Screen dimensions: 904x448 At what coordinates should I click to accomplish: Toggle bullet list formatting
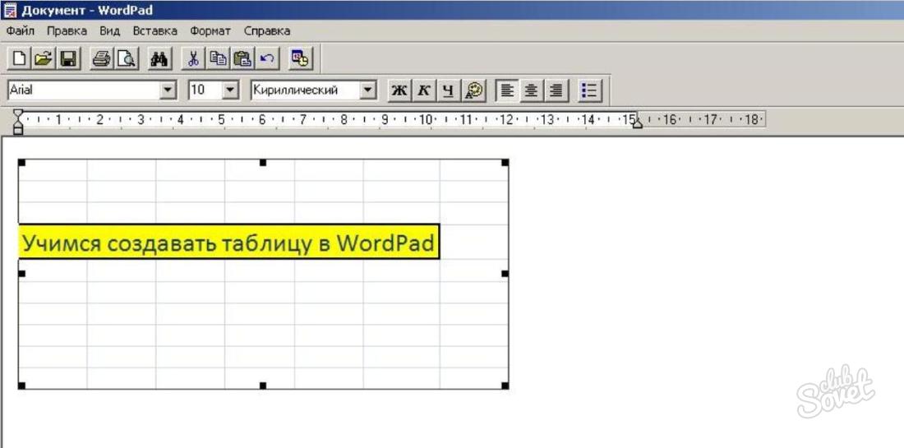point(589,90)
